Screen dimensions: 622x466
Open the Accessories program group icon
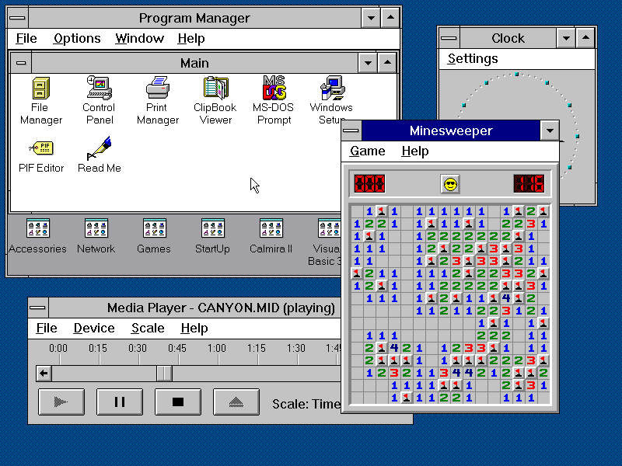coord(37,229)
